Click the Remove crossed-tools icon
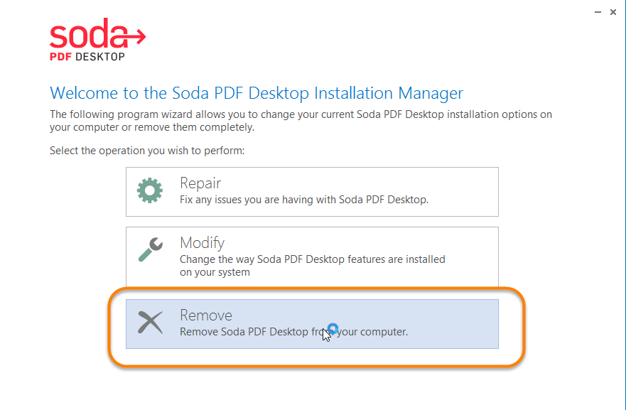 point(149,323)
